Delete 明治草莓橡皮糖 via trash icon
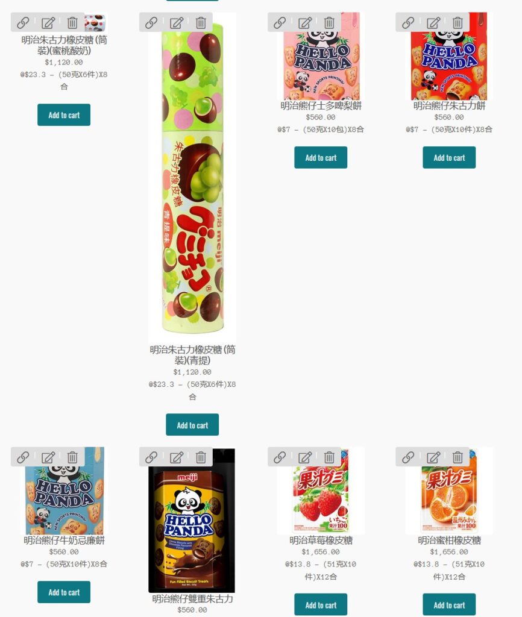Screen dimensions: 522x617 coord(329,457)
